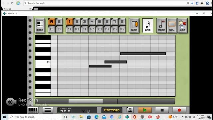Click the taskbar Type here to search box
The image size is (213, 120).
(x=35, y=117)
